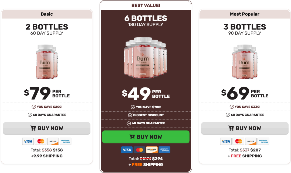The width and height of the screenshot is (291, 173).
Task: Click the checkmark beside YOU SAVE $780!
Action: (x=133, y=107)
